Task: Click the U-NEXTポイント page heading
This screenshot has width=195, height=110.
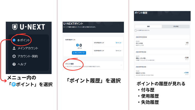Action: (x=73, y=24)
